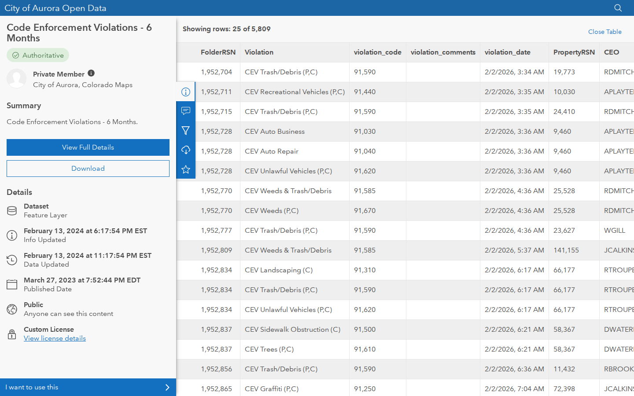
Task: Click 'Showing rows: 25 of 5,809' text
Action: coord(227,29)
